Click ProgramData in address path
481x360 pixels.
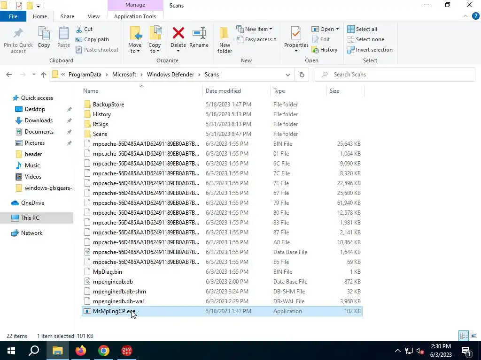[85, 75]
